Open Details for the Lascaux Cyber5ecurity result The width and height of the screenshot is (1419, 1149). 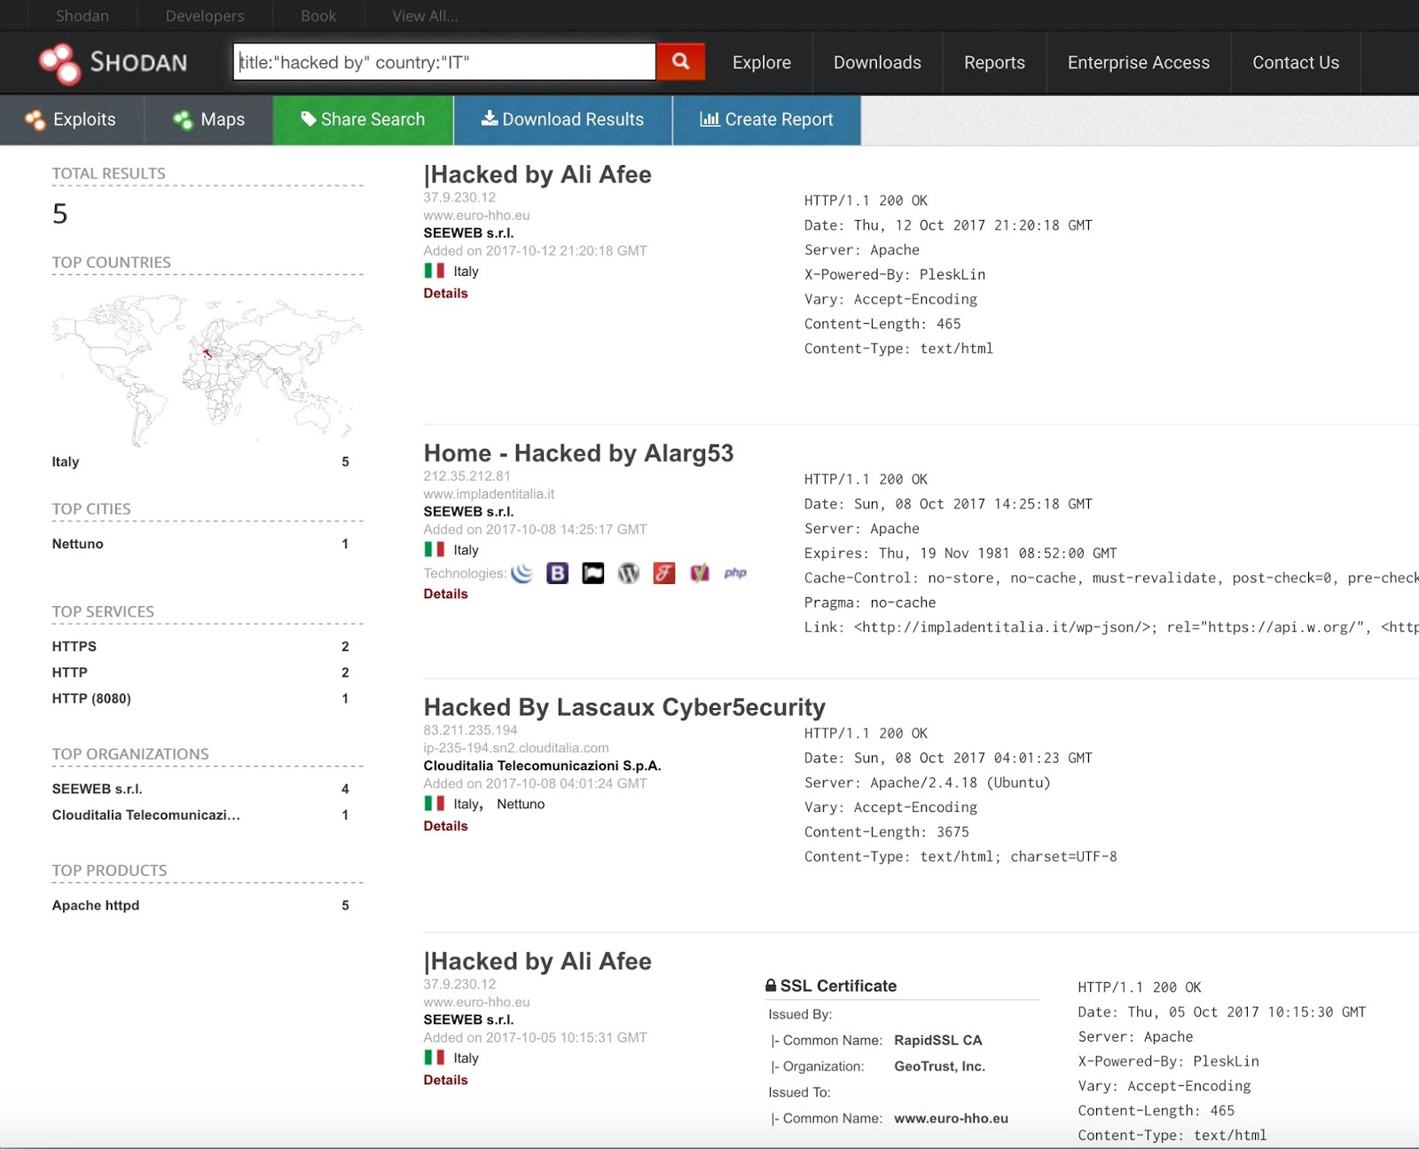tap(445, 825)
